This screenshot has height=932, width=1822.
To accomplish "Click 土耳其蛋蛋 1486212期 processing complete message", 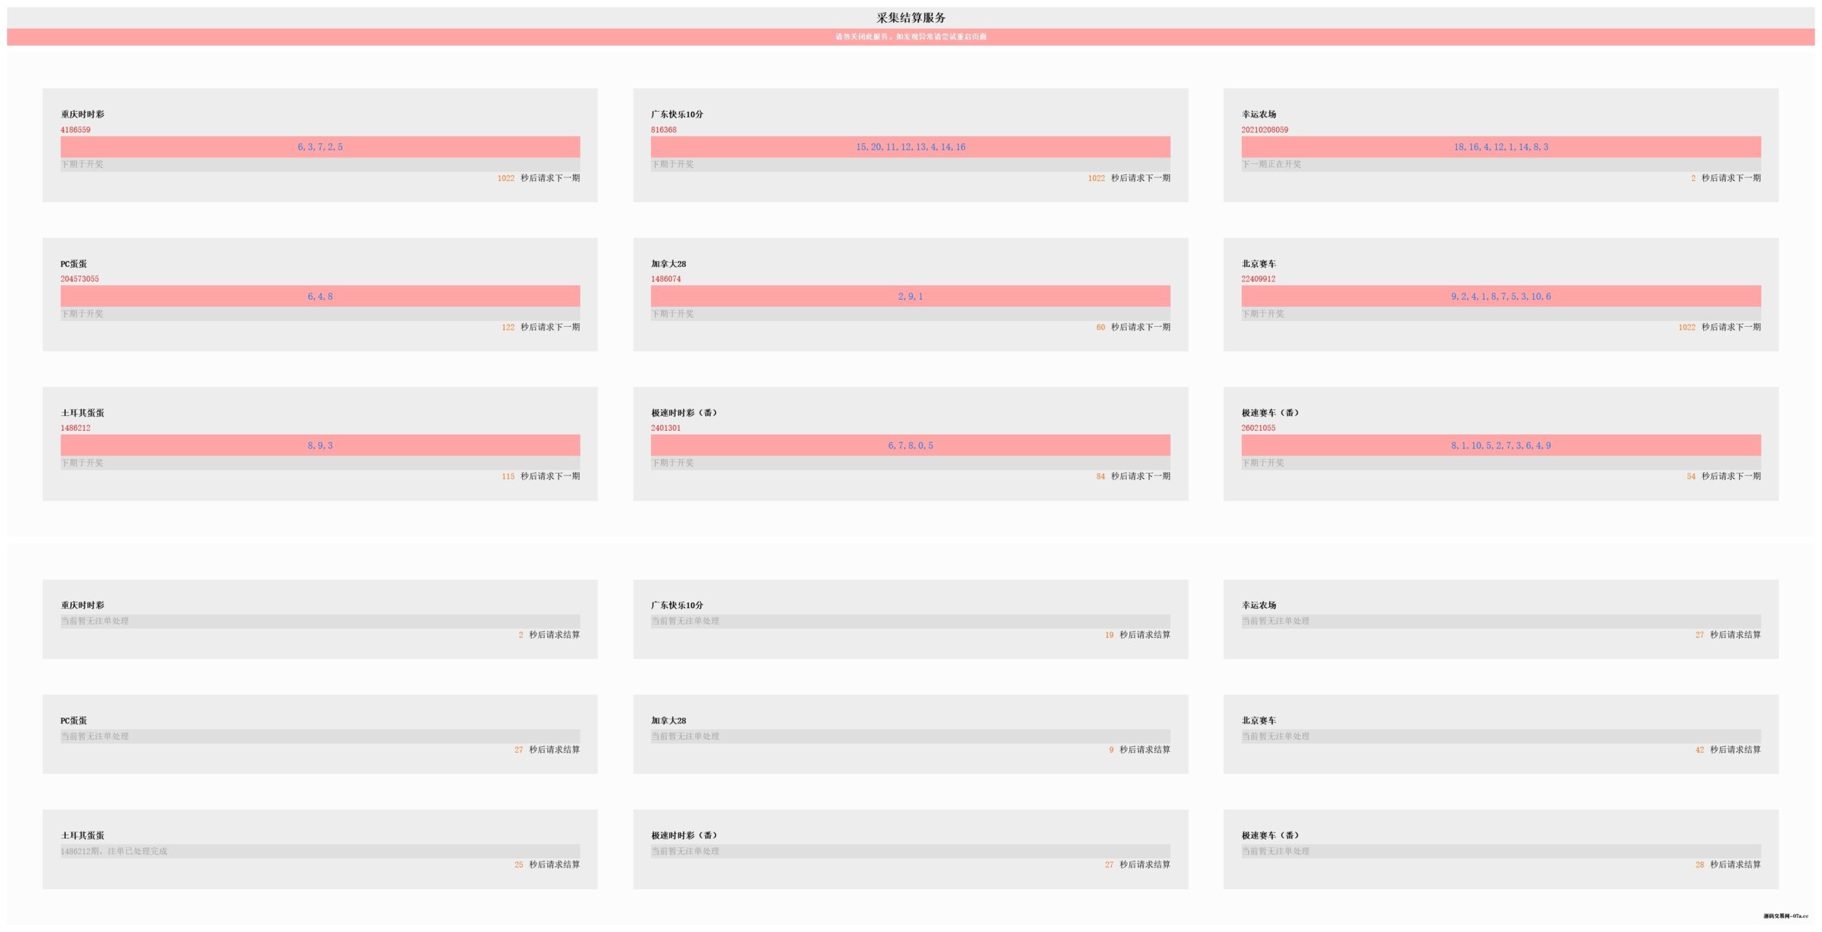I will click(x=114, y=852).
